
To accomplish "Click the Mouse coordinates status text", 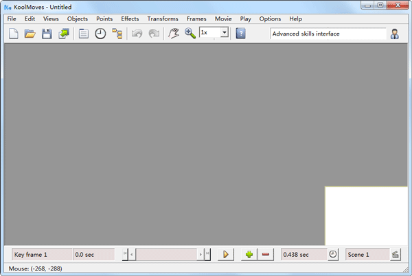I will pyautogui.click(x=35, y=268).
